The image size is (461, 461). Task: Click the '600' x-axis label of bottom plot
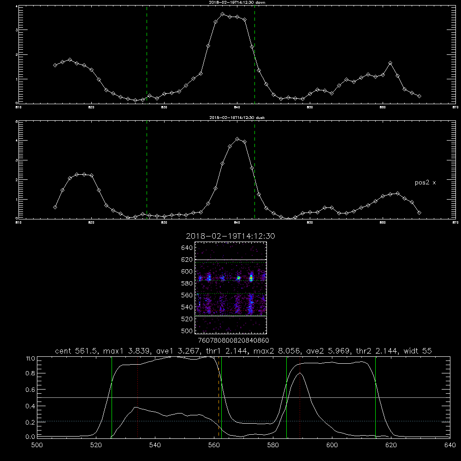tap(332, 445)
